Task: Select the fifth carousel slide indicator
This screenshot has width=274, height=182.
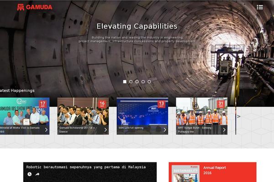Action: click(x=149, y=82)
